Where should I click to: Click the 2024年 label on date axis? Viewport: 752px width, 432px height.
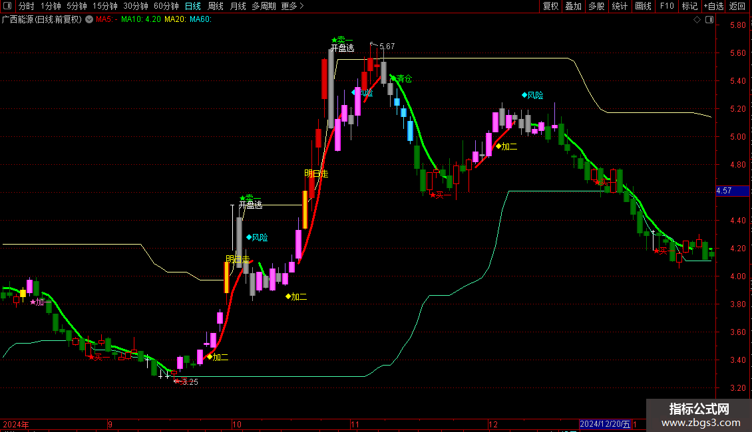click(16, 425)
